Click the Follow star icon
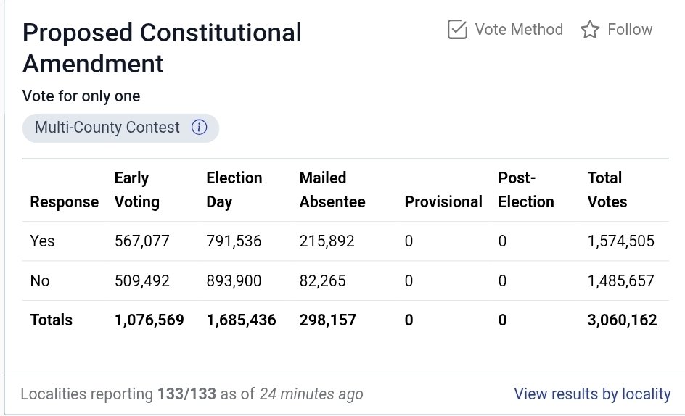 (x=590, y=30)
